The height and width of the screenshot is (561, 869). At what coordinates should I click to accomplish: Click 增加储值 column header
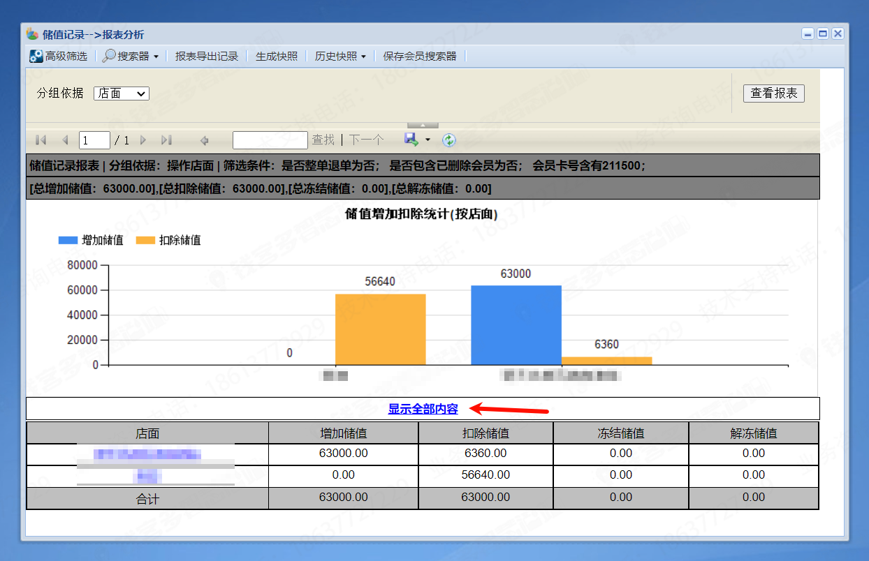[343, 433]
